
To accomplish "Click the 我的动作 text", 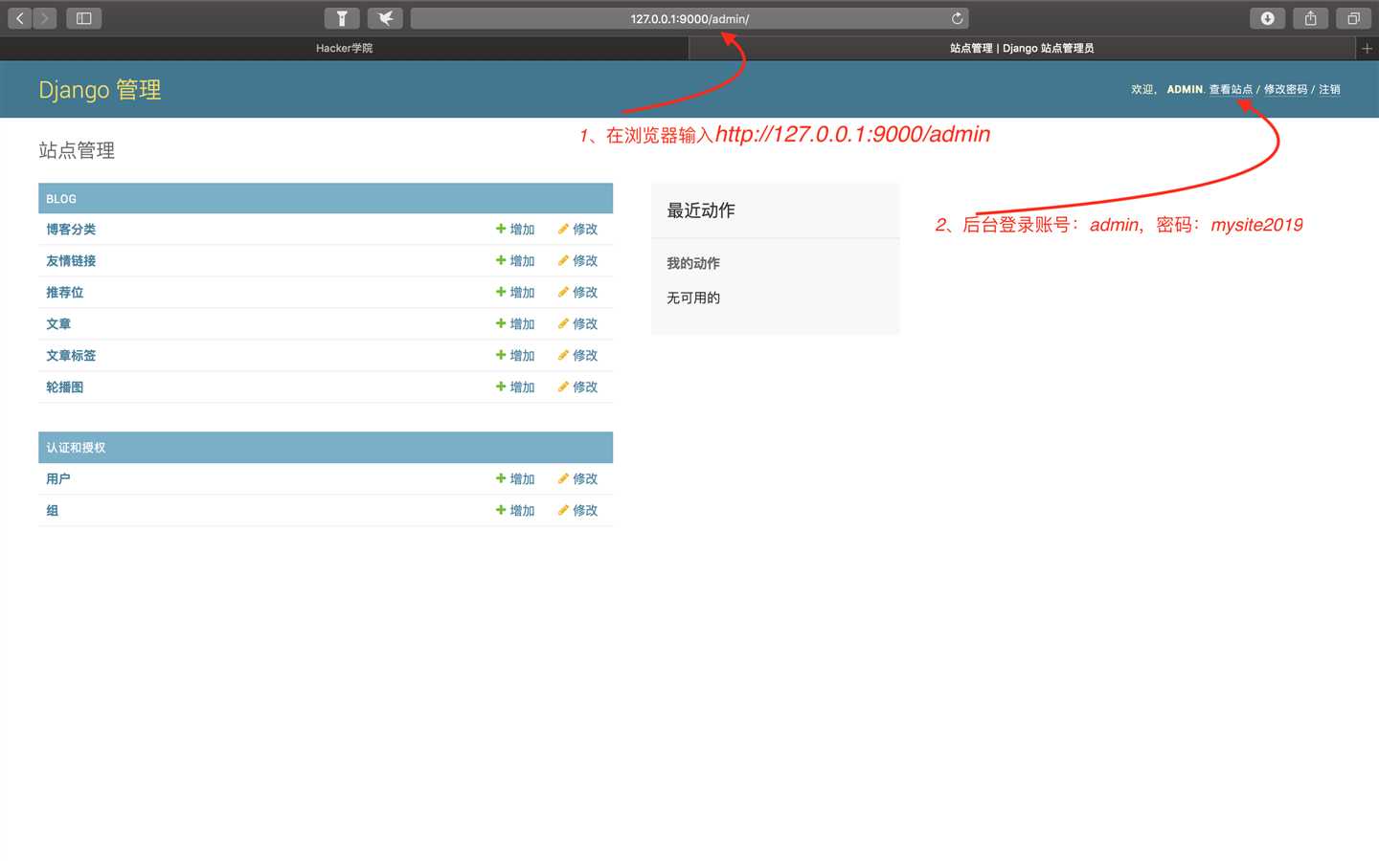I will click(693, 263).
